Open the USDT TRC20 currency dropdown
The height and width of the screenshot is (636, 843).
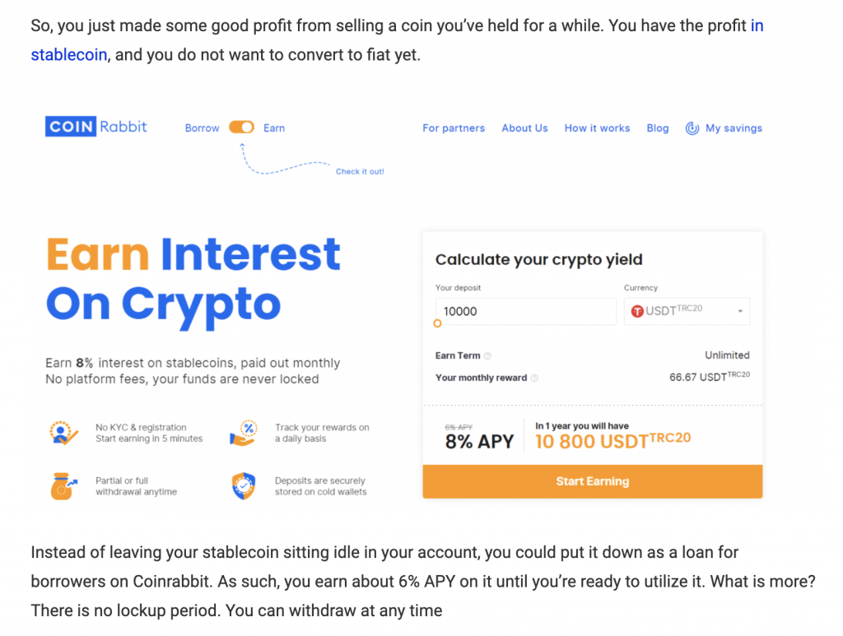coord(687,312)
